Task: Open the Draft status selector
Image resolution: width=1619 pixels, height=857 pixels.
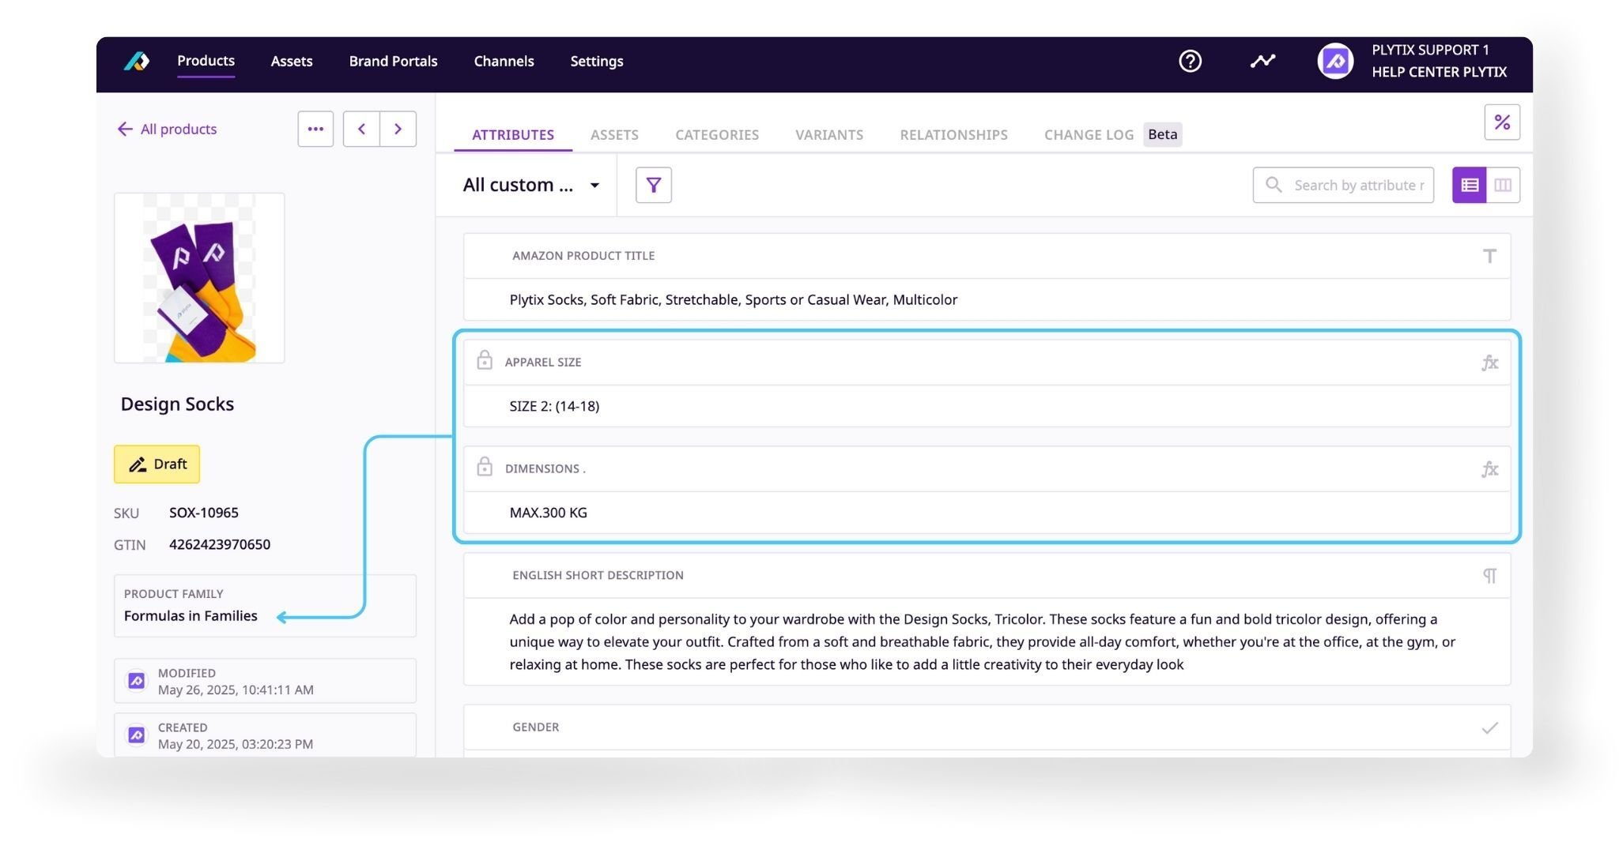Action: tap(157, 464)
